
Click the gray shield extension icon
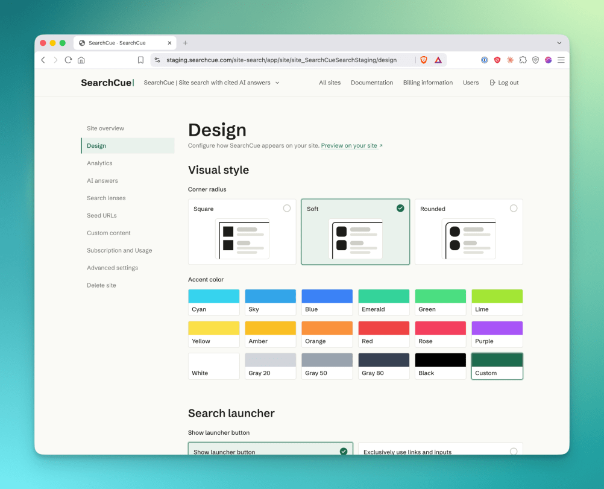click(535, 60)
